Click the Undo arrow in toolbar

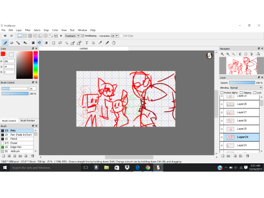pos(5,36)
